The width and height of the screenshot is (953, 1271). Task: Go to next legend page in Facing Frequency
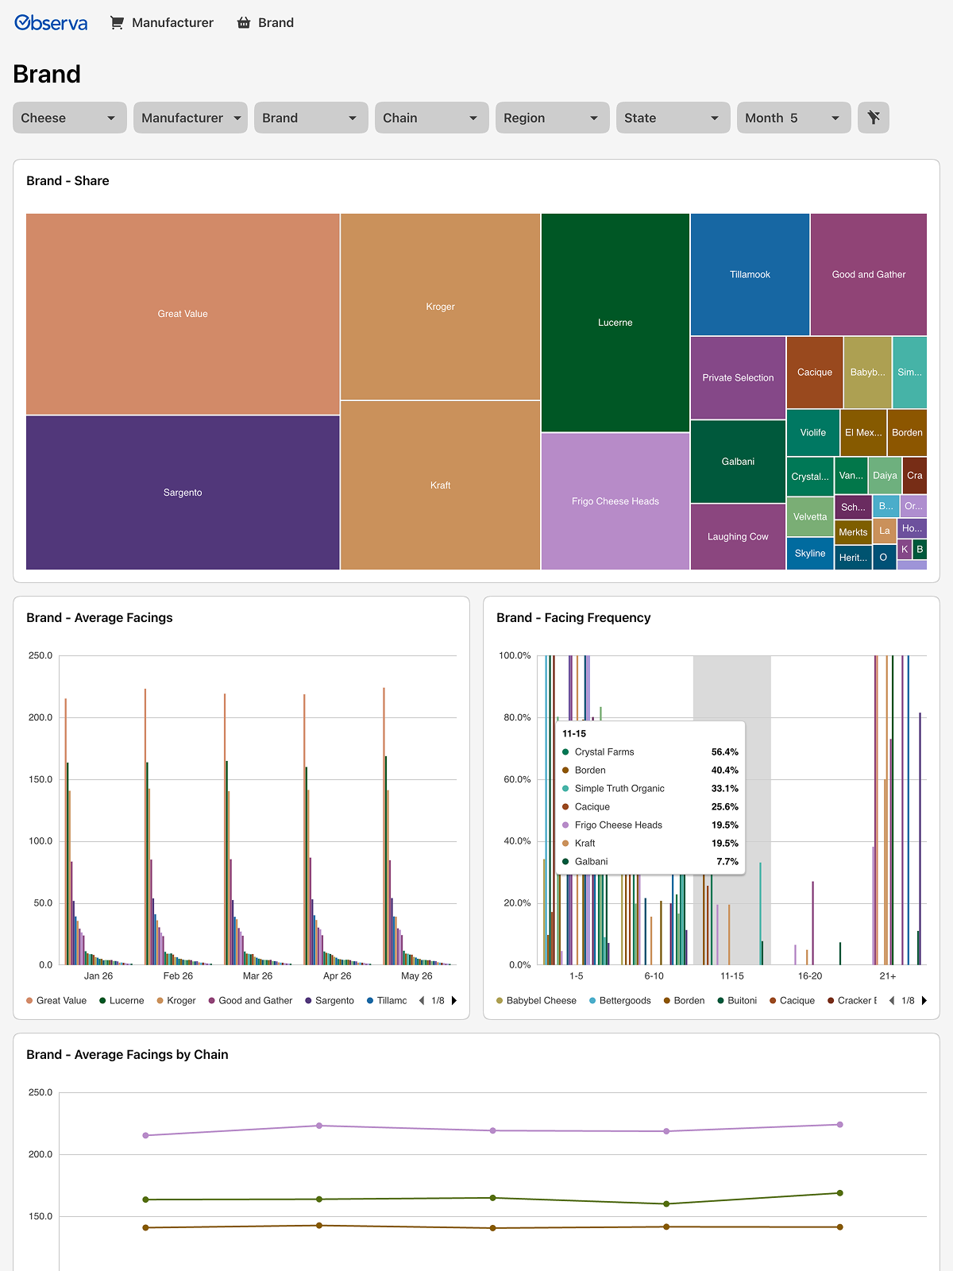coord(924,1001)
